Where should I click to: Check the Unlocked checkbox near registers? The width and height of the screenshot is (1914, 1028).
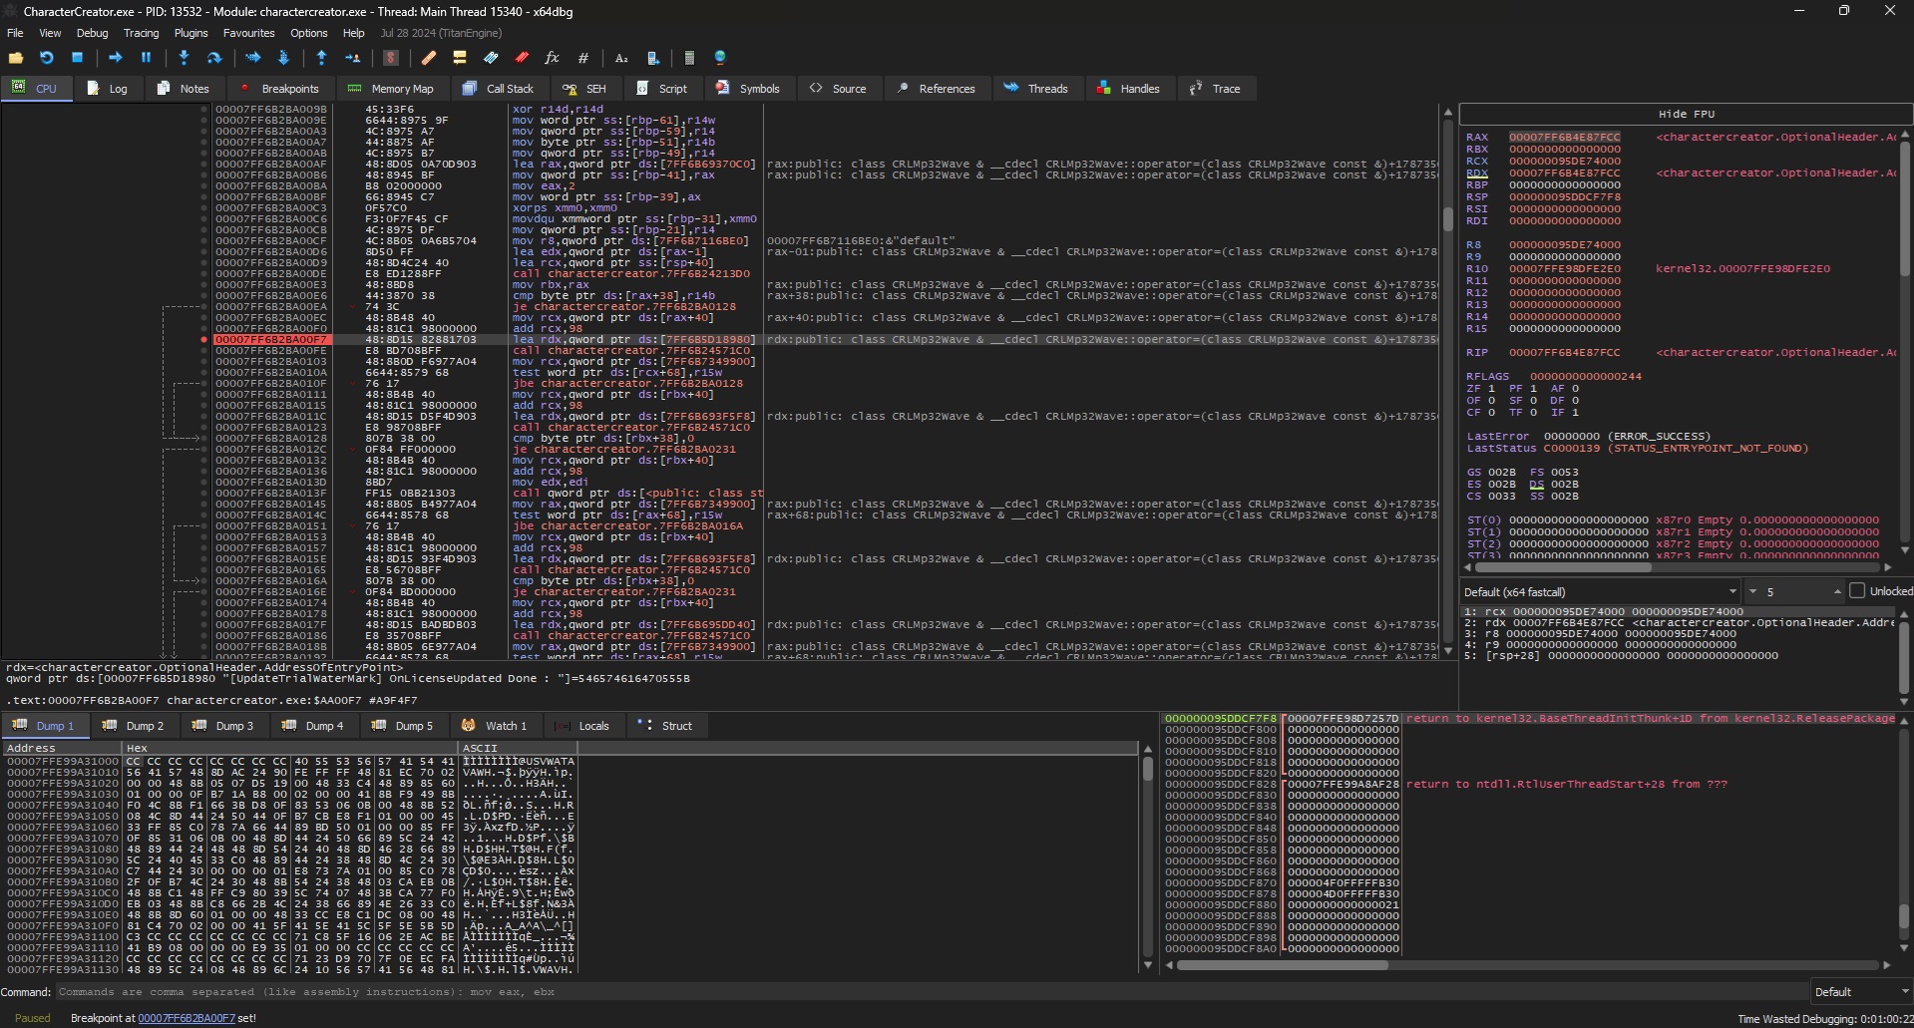coord(1855,590)
